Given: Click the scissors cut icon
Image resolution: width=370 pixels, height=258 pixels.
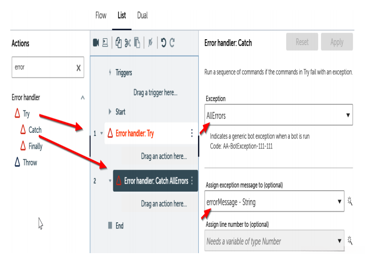Looking at the screenshot, I should click(x=128, y=43).
